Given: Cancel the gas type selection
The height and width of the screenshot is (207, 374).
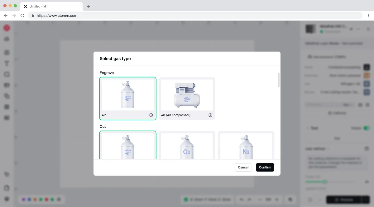Looking at the screenshot, I should tap(243, 167).
